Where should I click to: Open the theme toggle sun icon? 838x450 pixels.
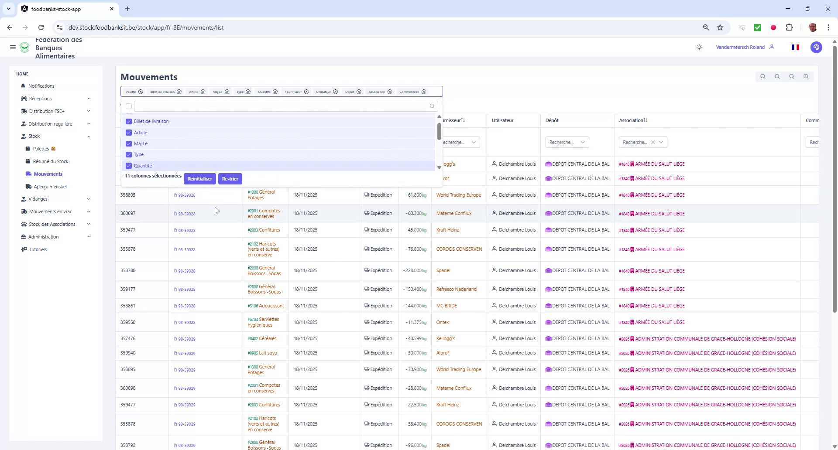[x=699, y=47]
